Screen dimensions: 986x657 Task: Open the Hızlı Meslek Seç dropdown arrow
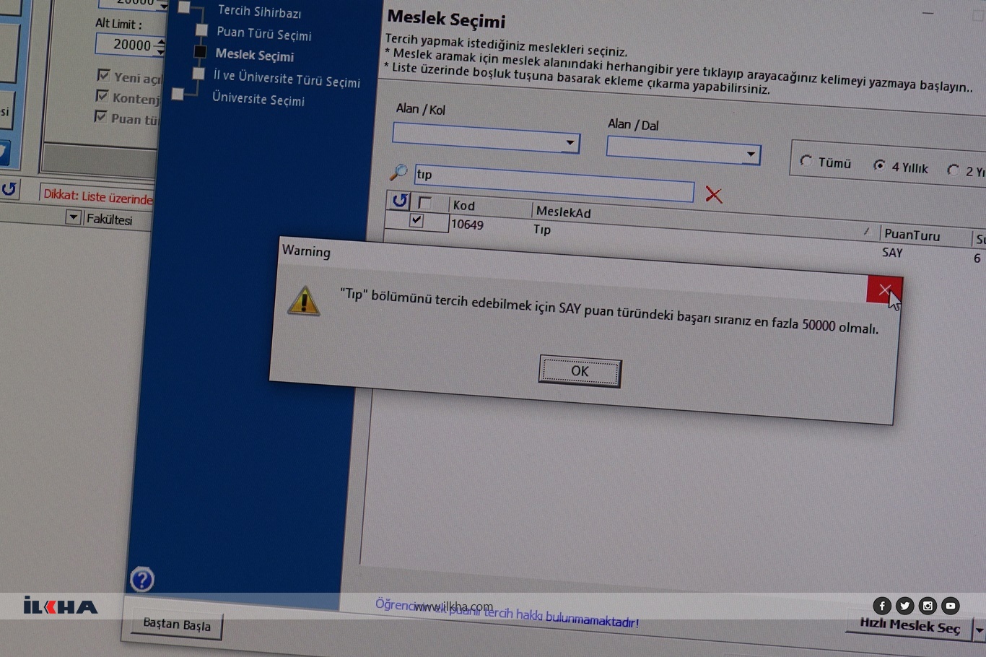point(979,630)
